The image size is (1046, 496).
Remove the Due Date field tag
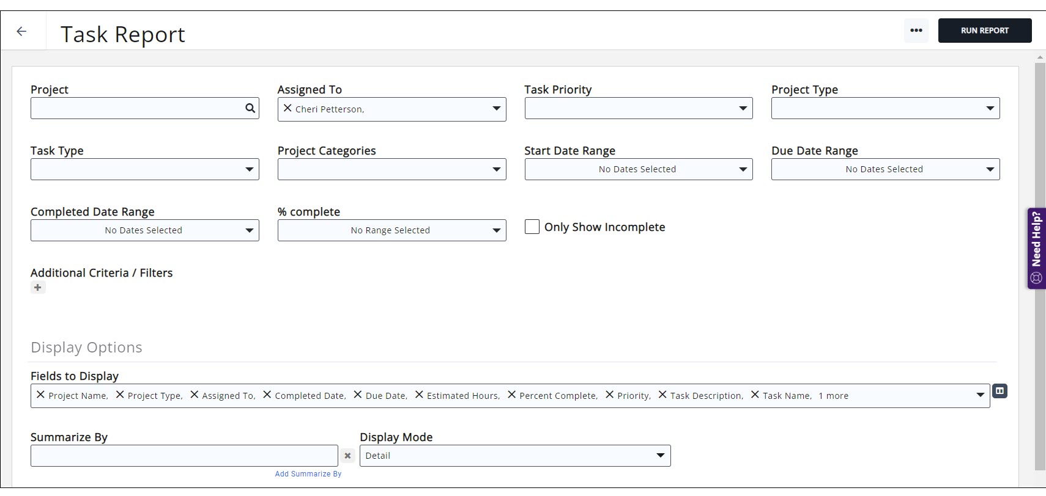(x=358, y=395)
